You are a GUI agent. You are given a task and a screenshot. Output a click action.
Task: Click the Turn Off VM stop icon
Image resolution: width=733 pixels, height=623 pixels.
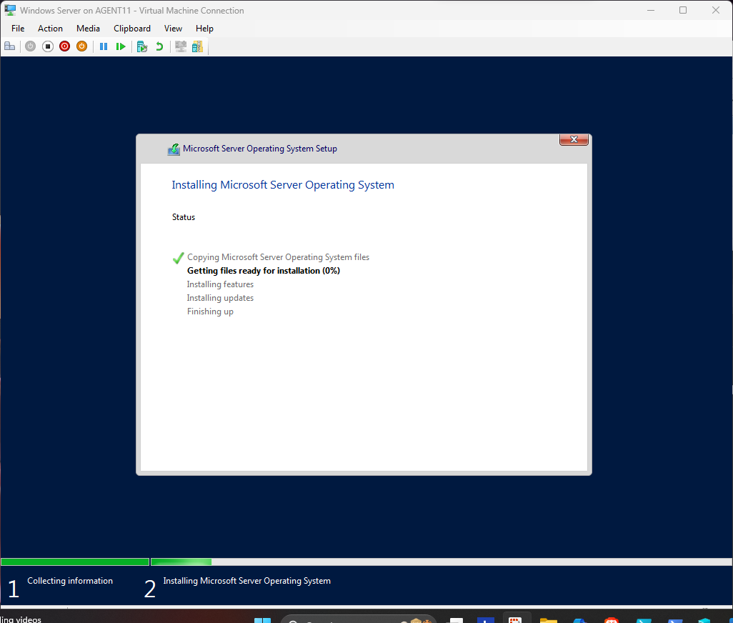tap(48, 46)
